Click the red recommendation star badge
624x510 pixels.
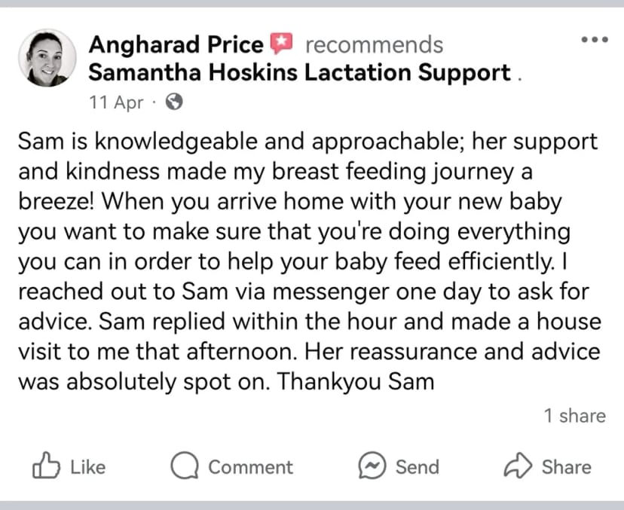pos(281,44)
